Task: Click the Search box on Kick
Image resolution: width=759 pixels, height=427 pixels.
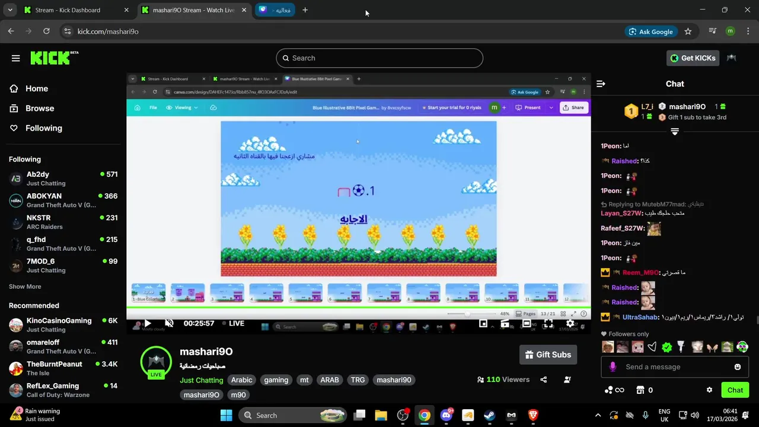Action: [379, 58]
